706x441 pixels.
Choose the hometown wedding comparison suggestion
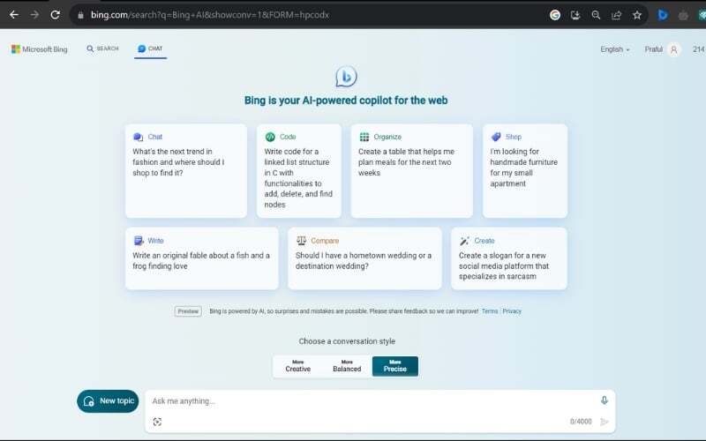pos(364,258)
